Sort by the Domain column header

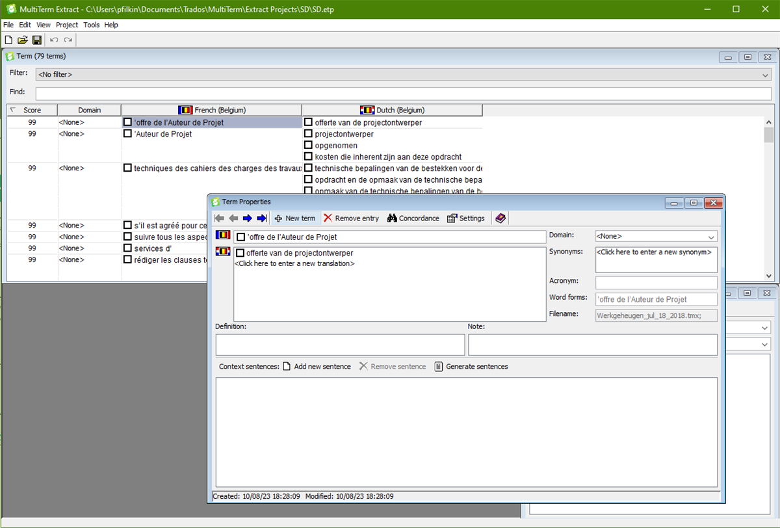[x=90, y=110]
